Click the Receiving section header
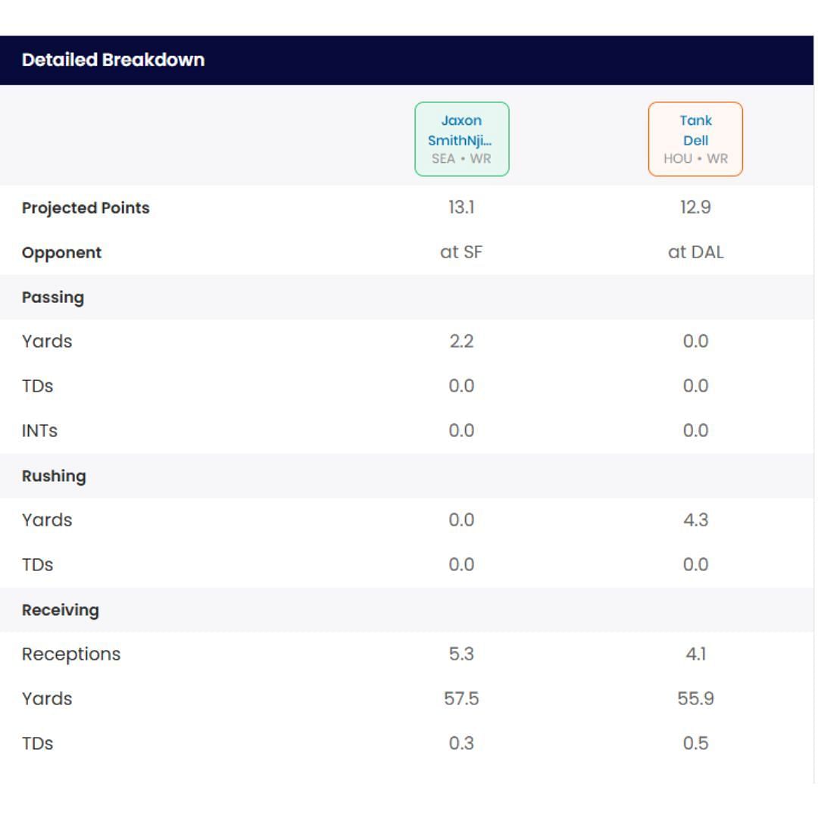This screenshot has height=818, width=818. [61, 610]
